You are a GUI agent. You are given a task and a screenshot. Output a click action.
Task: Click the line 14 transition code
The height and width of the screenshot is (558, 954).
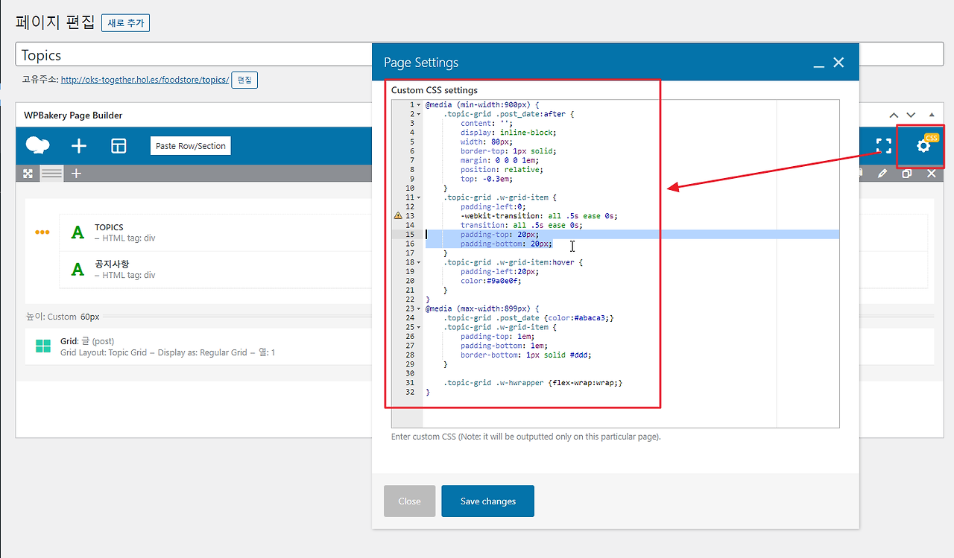click(521, 225)
